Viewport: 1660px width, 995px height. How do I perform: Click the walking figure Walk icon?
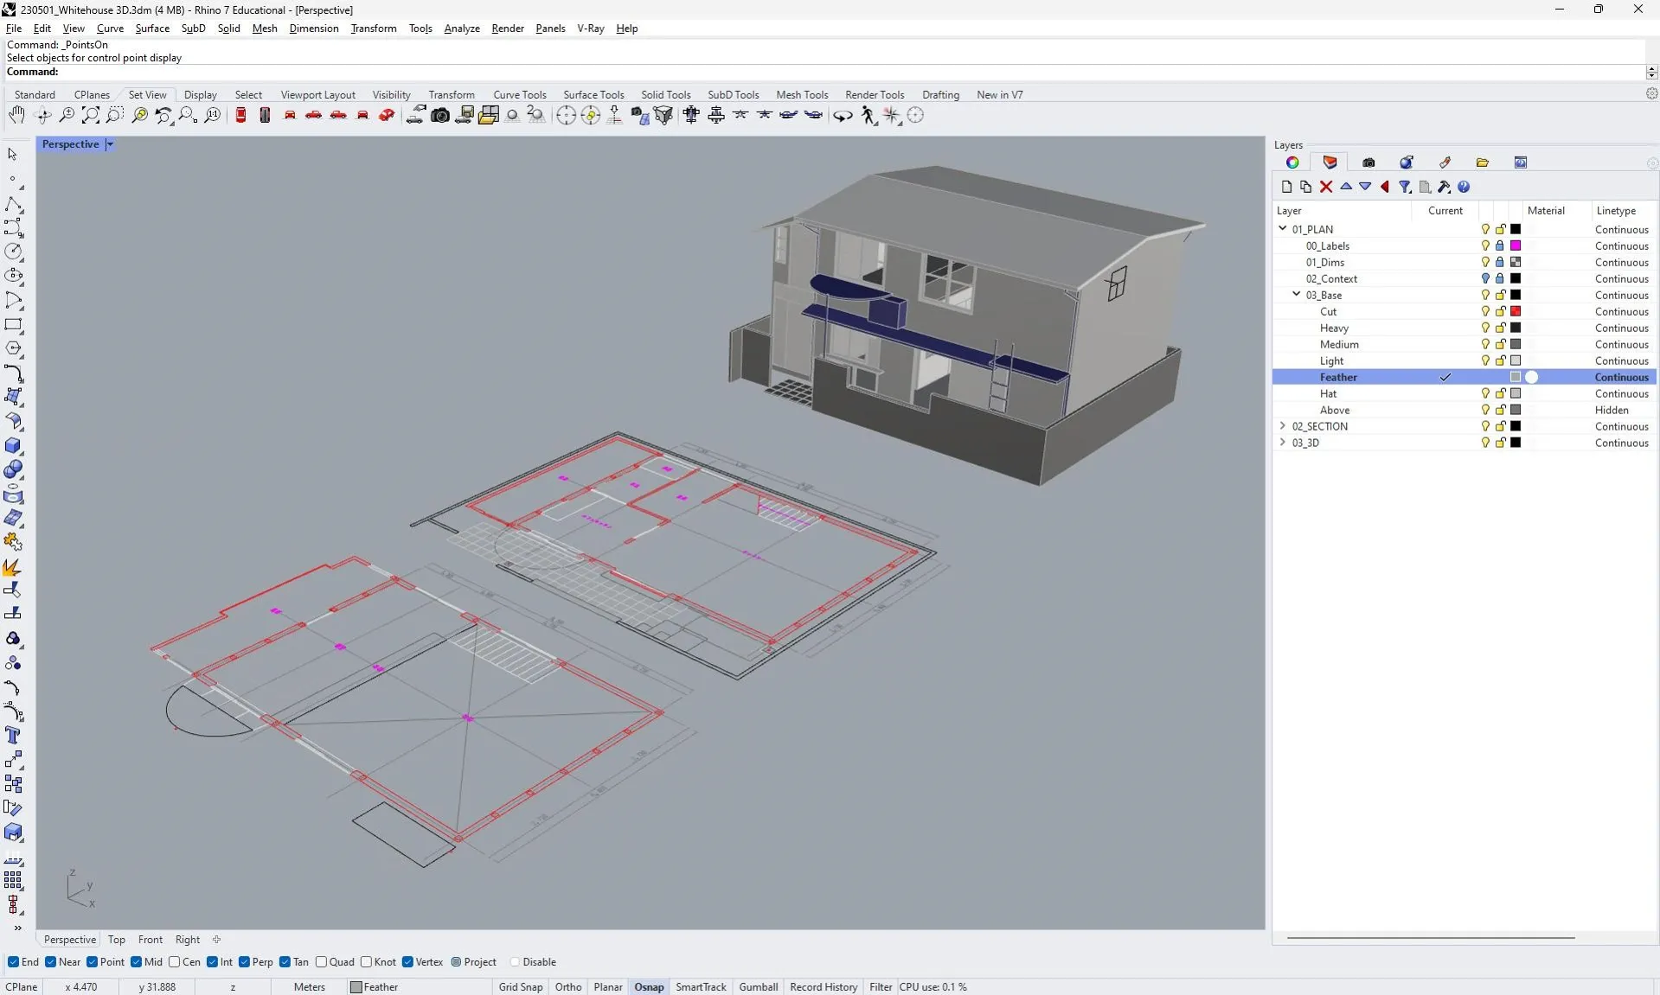tap(868, 115)
